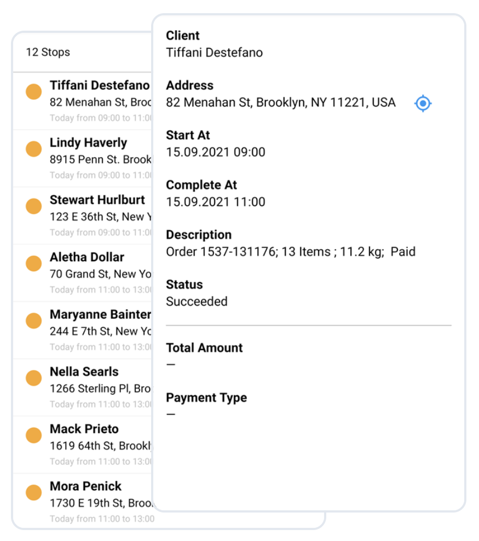Image resolution: width=479 pixels, height=541 pixels.
Task: Click the Complete At timestamp 15.09.2021 11:00
Action: point(216,202)
